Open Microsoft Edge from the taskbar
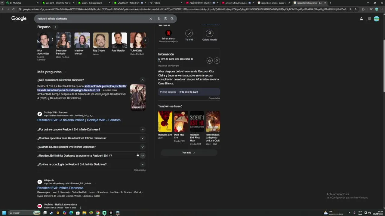 [x=71, y=213]
